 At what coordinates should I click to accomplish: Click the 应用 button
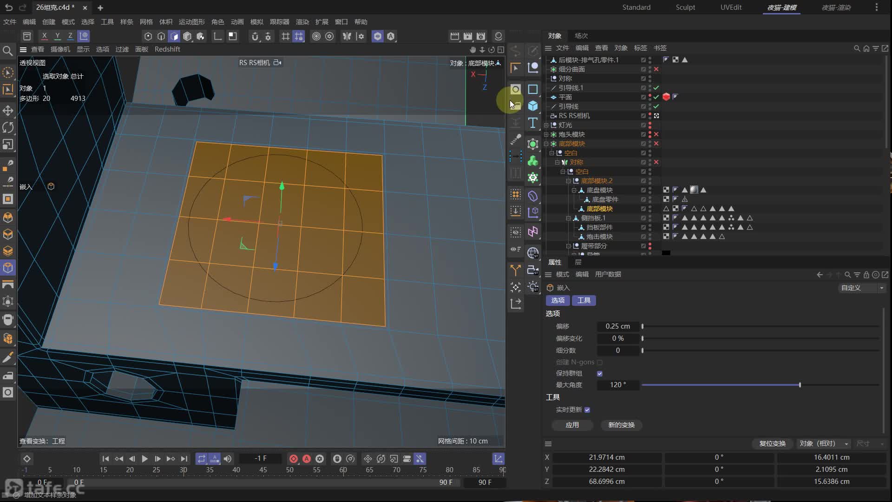pos(572,425)
